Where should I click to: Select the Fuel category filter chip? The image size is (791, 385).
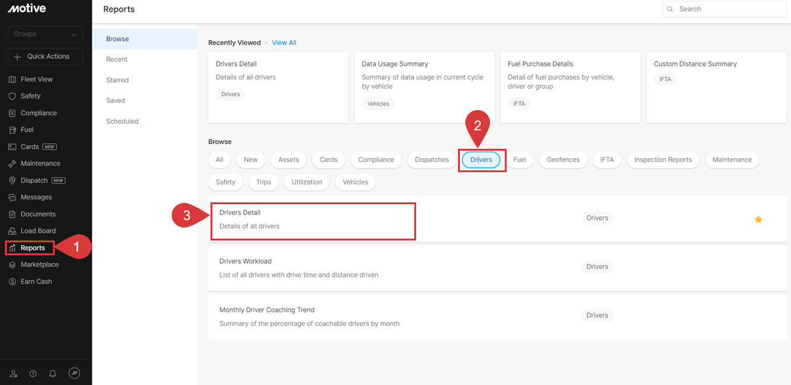click(520, 160)
